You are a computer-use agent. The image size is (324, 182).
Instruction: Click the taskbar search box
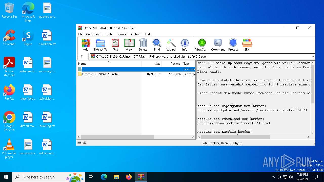[x=49, y=177]
